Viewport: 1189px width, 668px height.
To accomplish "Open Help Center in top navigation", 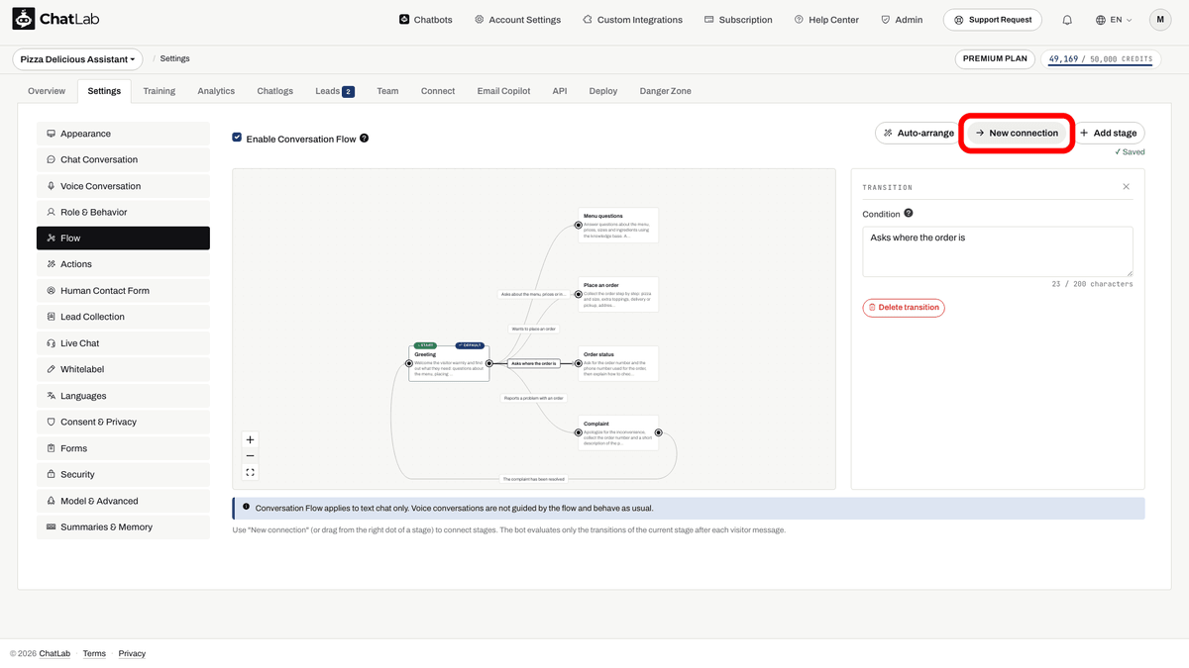I will point(826,20).
